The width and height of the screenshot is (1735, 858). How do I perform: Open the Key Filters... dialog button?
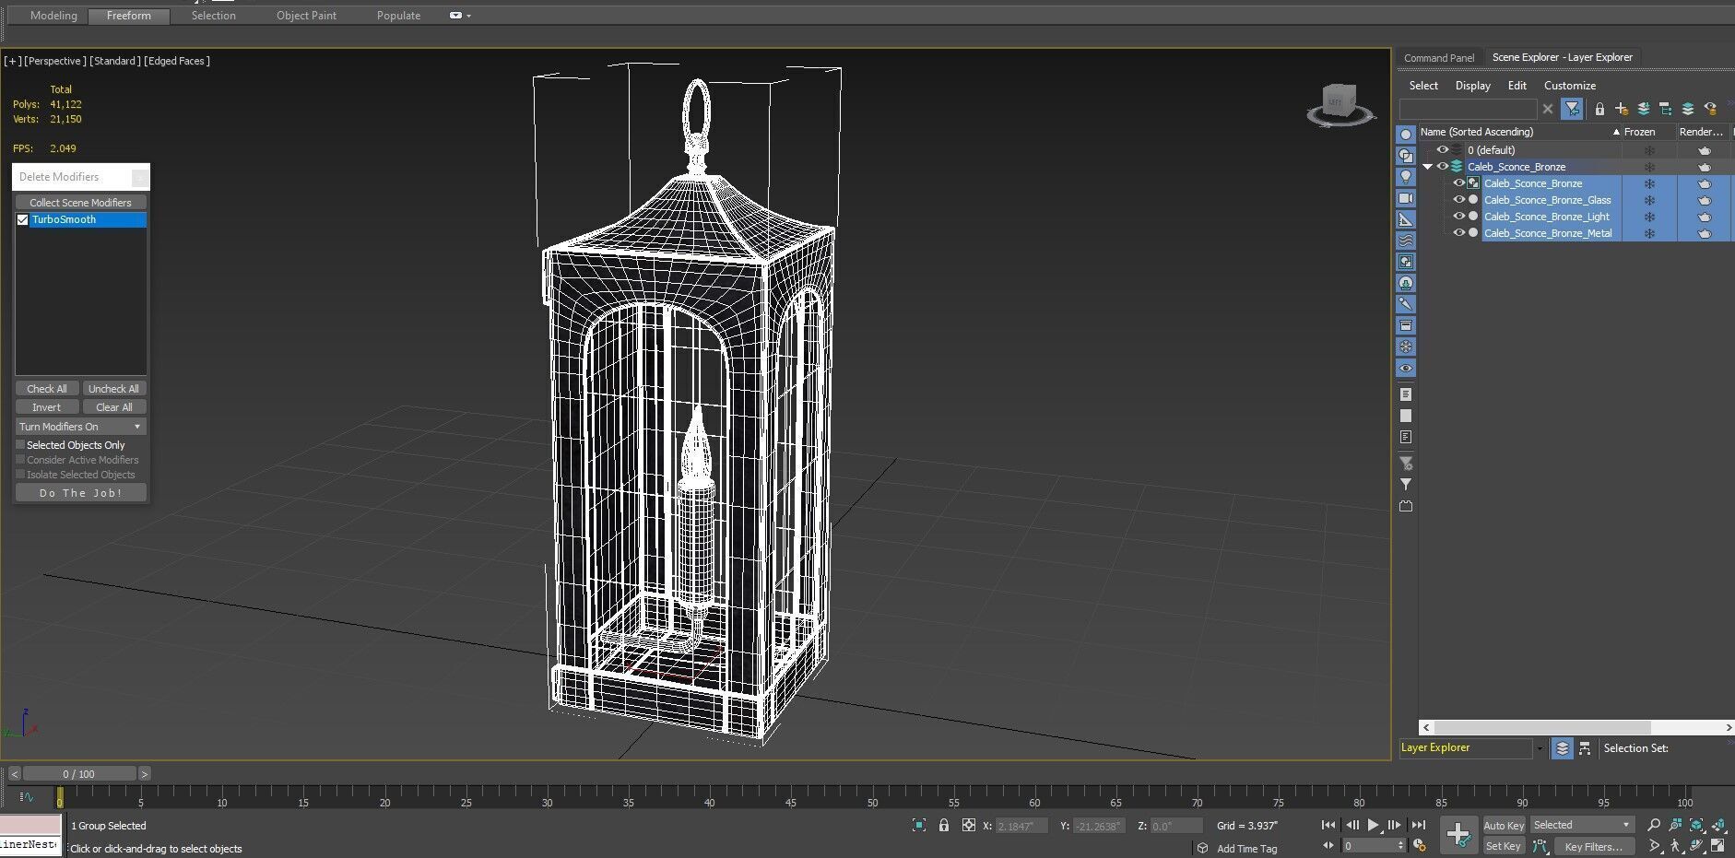pyautogui.click(x=1594, y=846)
